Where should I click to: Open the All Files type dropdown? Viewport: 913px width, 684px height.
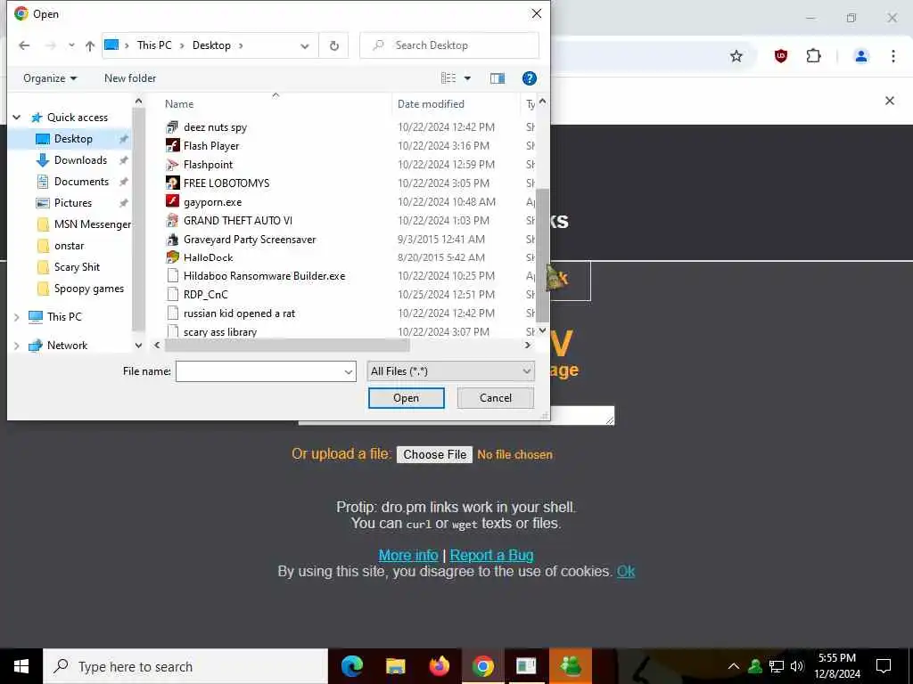450,371
